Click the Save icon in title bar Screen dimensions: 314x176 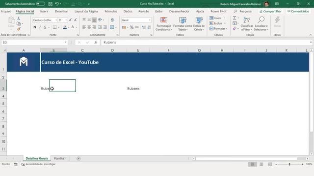coord(51,4)
